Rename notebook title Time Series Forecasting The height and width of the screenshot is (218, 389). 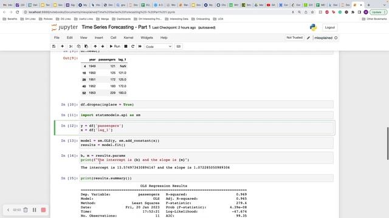(116, 27)
